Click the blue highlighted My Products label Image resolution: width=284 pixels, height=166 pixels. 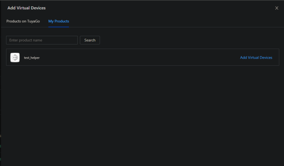tap(59, 21)
